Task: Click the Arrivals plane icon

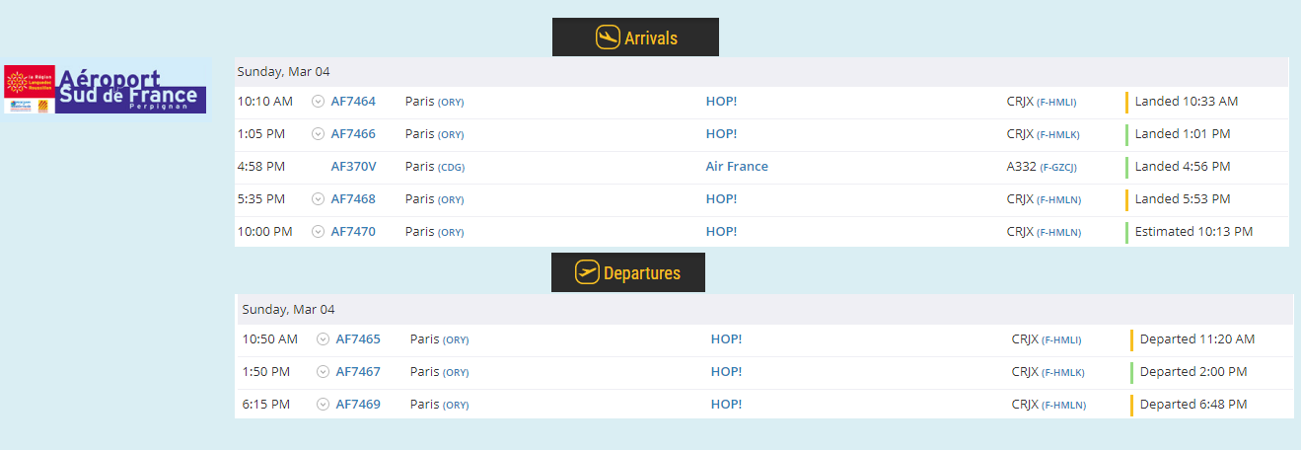Action: pyautogui.click(x=608, y=37)
